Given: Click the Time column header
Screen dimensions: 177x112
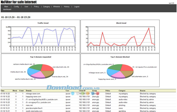Looking at the screenshot, I should point(2,91).
